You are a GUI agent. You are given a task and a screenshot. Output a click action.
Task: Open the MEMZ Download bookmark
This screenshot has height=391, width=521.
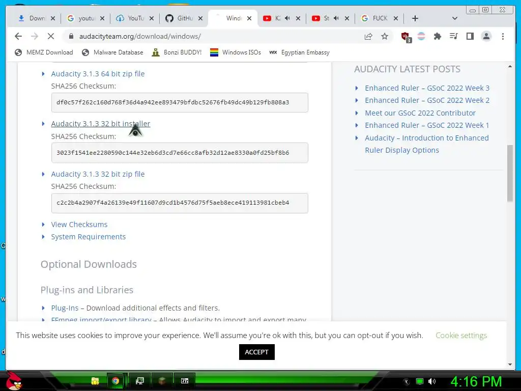(x=44, y=52)
